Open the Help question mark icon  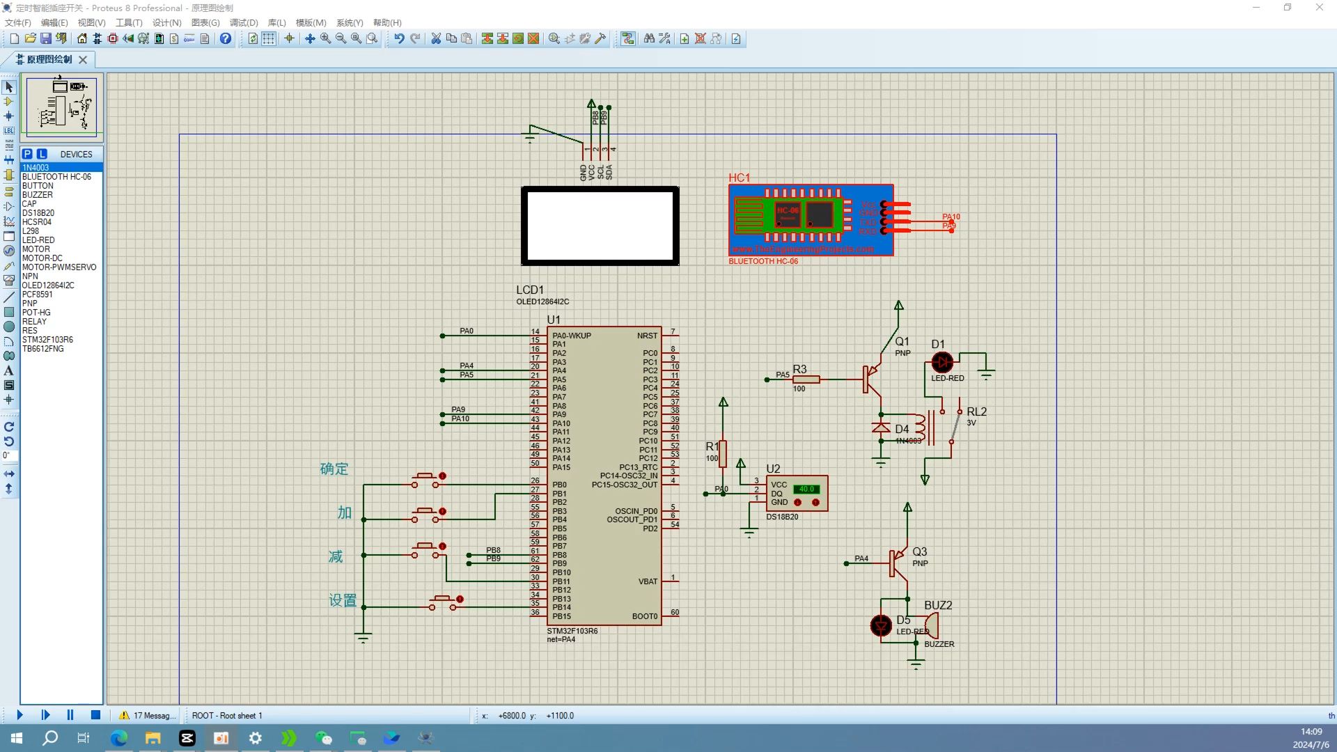click(x=226, y=39)
